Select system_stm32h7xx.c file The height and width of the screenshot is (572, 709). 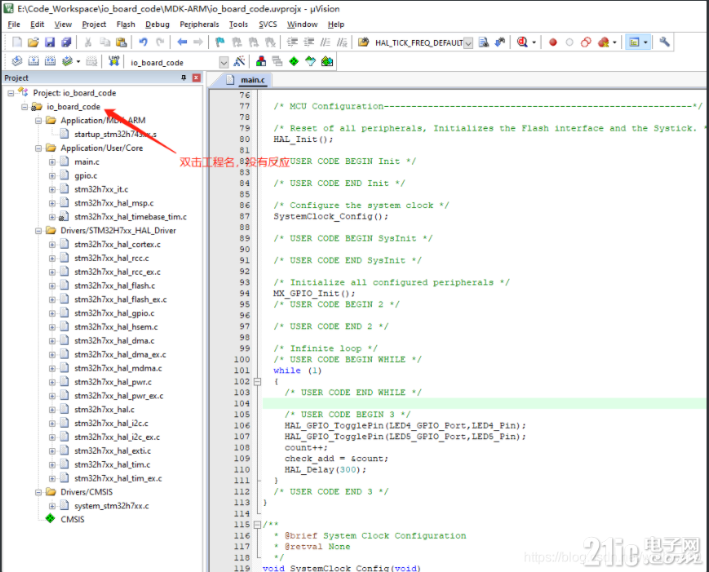click(x=112, y=506)
